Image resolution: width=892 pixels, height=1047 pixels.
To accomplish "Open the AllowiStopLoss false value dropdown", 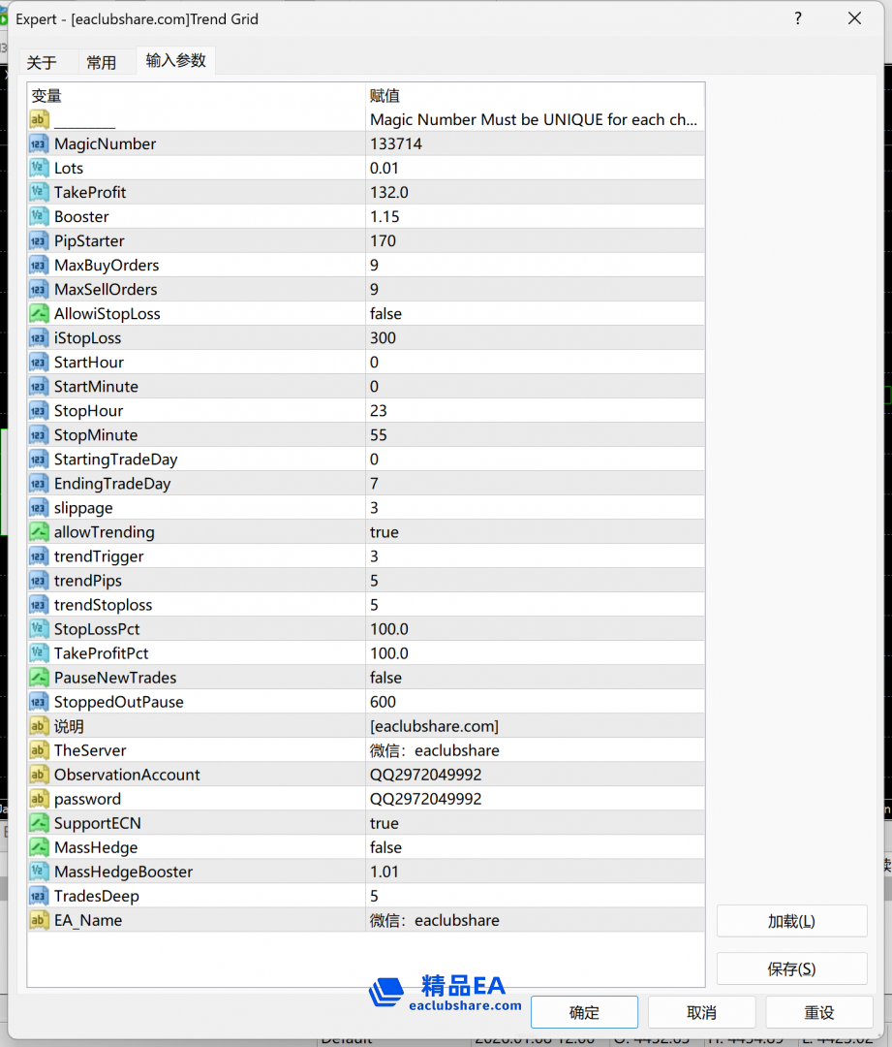I will [x=534, y=313].
